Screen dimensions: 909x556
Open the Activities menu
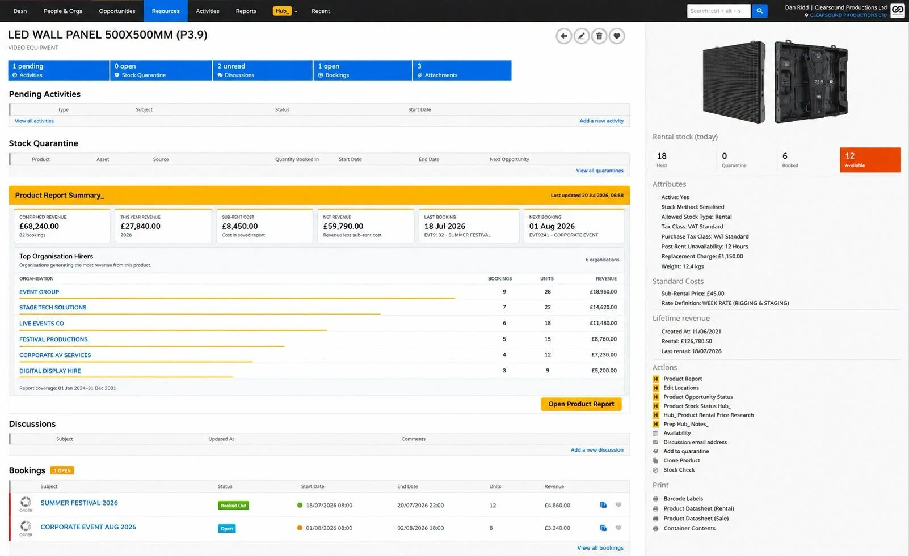pyautogui.click(x=208, y=11)
